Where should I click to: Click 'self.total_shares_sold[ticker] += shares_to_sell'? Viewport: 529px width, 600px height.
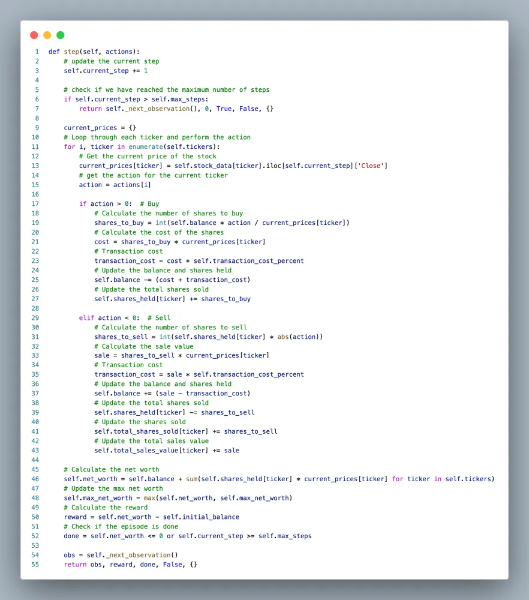click(185, 431)
